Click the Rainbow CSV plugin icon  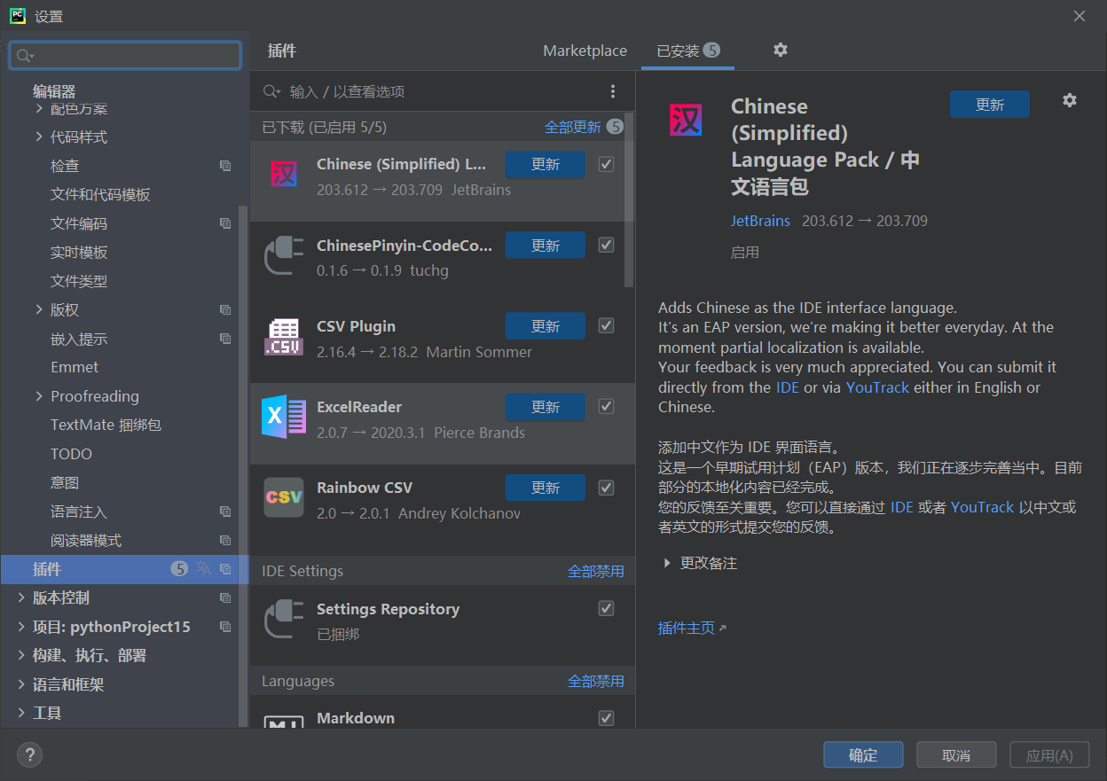click(284, 498)
